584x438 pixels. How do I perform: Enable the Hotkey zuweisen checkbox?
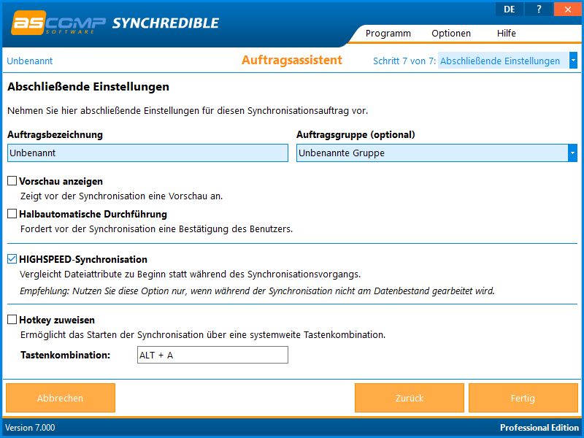(12, 320)
